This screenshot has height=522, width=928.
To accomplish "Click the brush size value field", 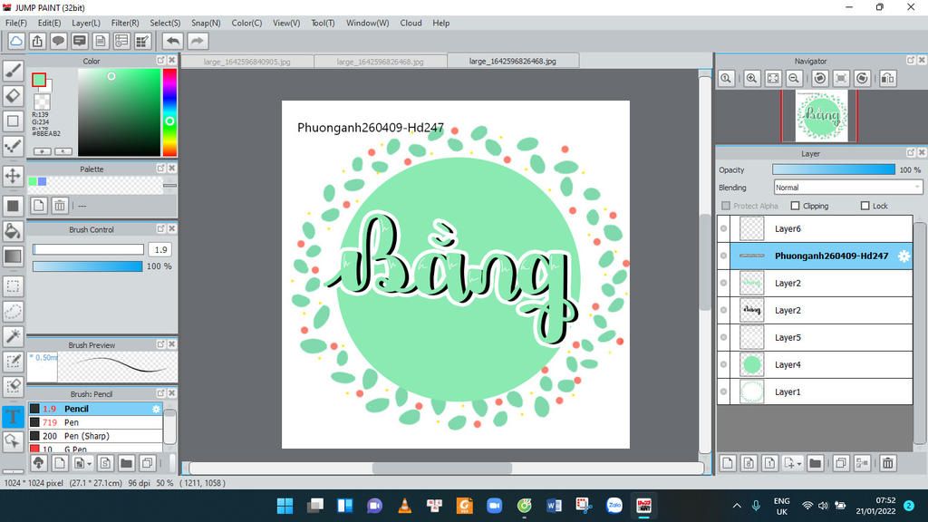I will point(160,250).
